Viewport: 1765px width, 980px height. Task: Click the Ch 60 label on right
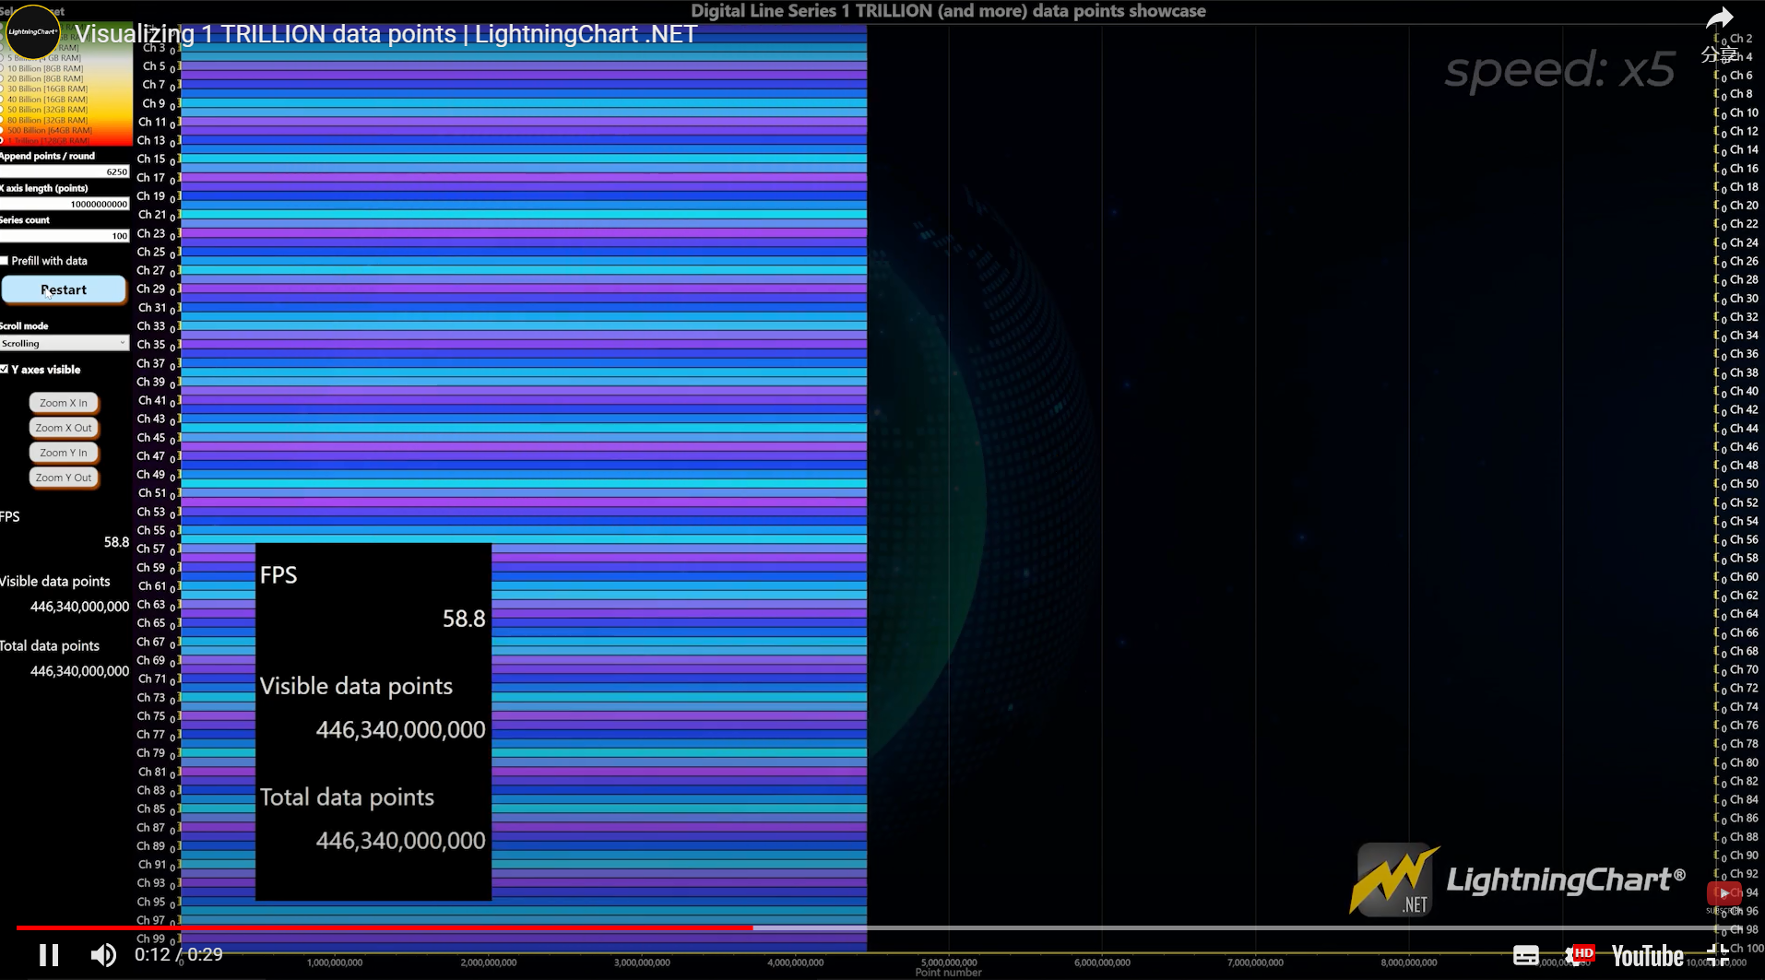(1744, 577)
